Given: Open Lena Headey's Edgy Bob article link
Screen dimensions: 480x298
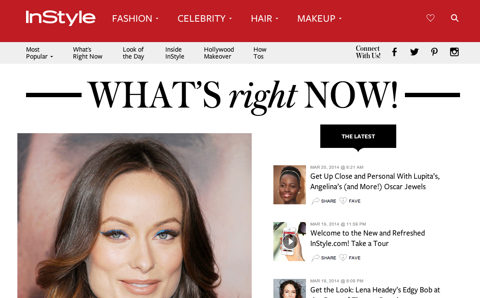Looking at the screenshot, I should pyautogui.click(x=375, y=290).
